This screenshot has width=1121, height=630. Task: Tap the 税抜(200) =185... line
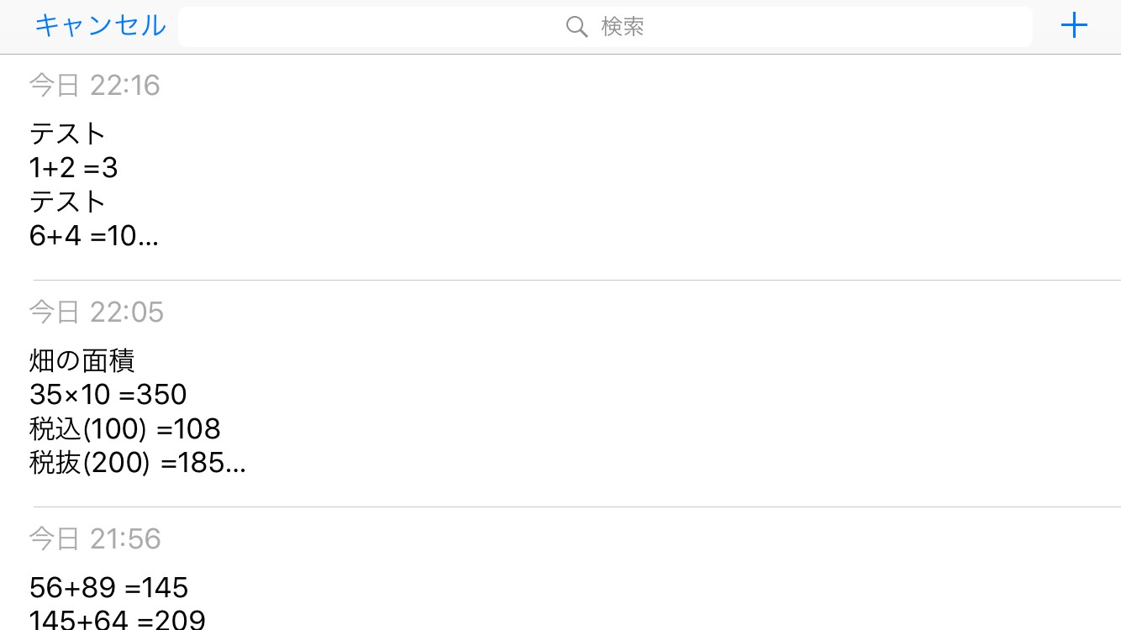[137, 463]
